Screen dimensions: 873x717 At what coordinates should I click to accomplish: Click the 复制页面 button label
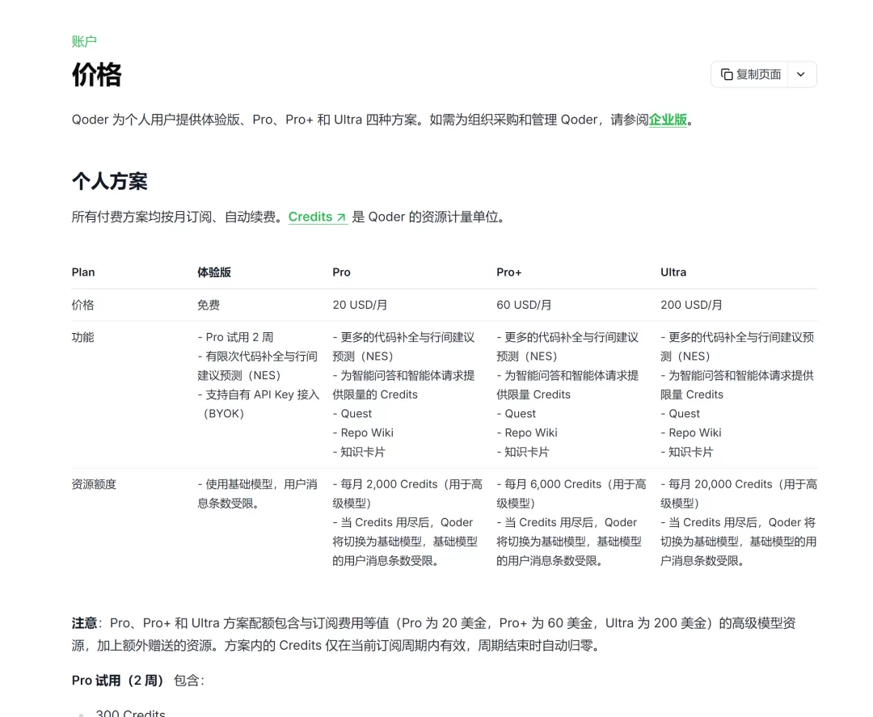click(x=758, y=74)
